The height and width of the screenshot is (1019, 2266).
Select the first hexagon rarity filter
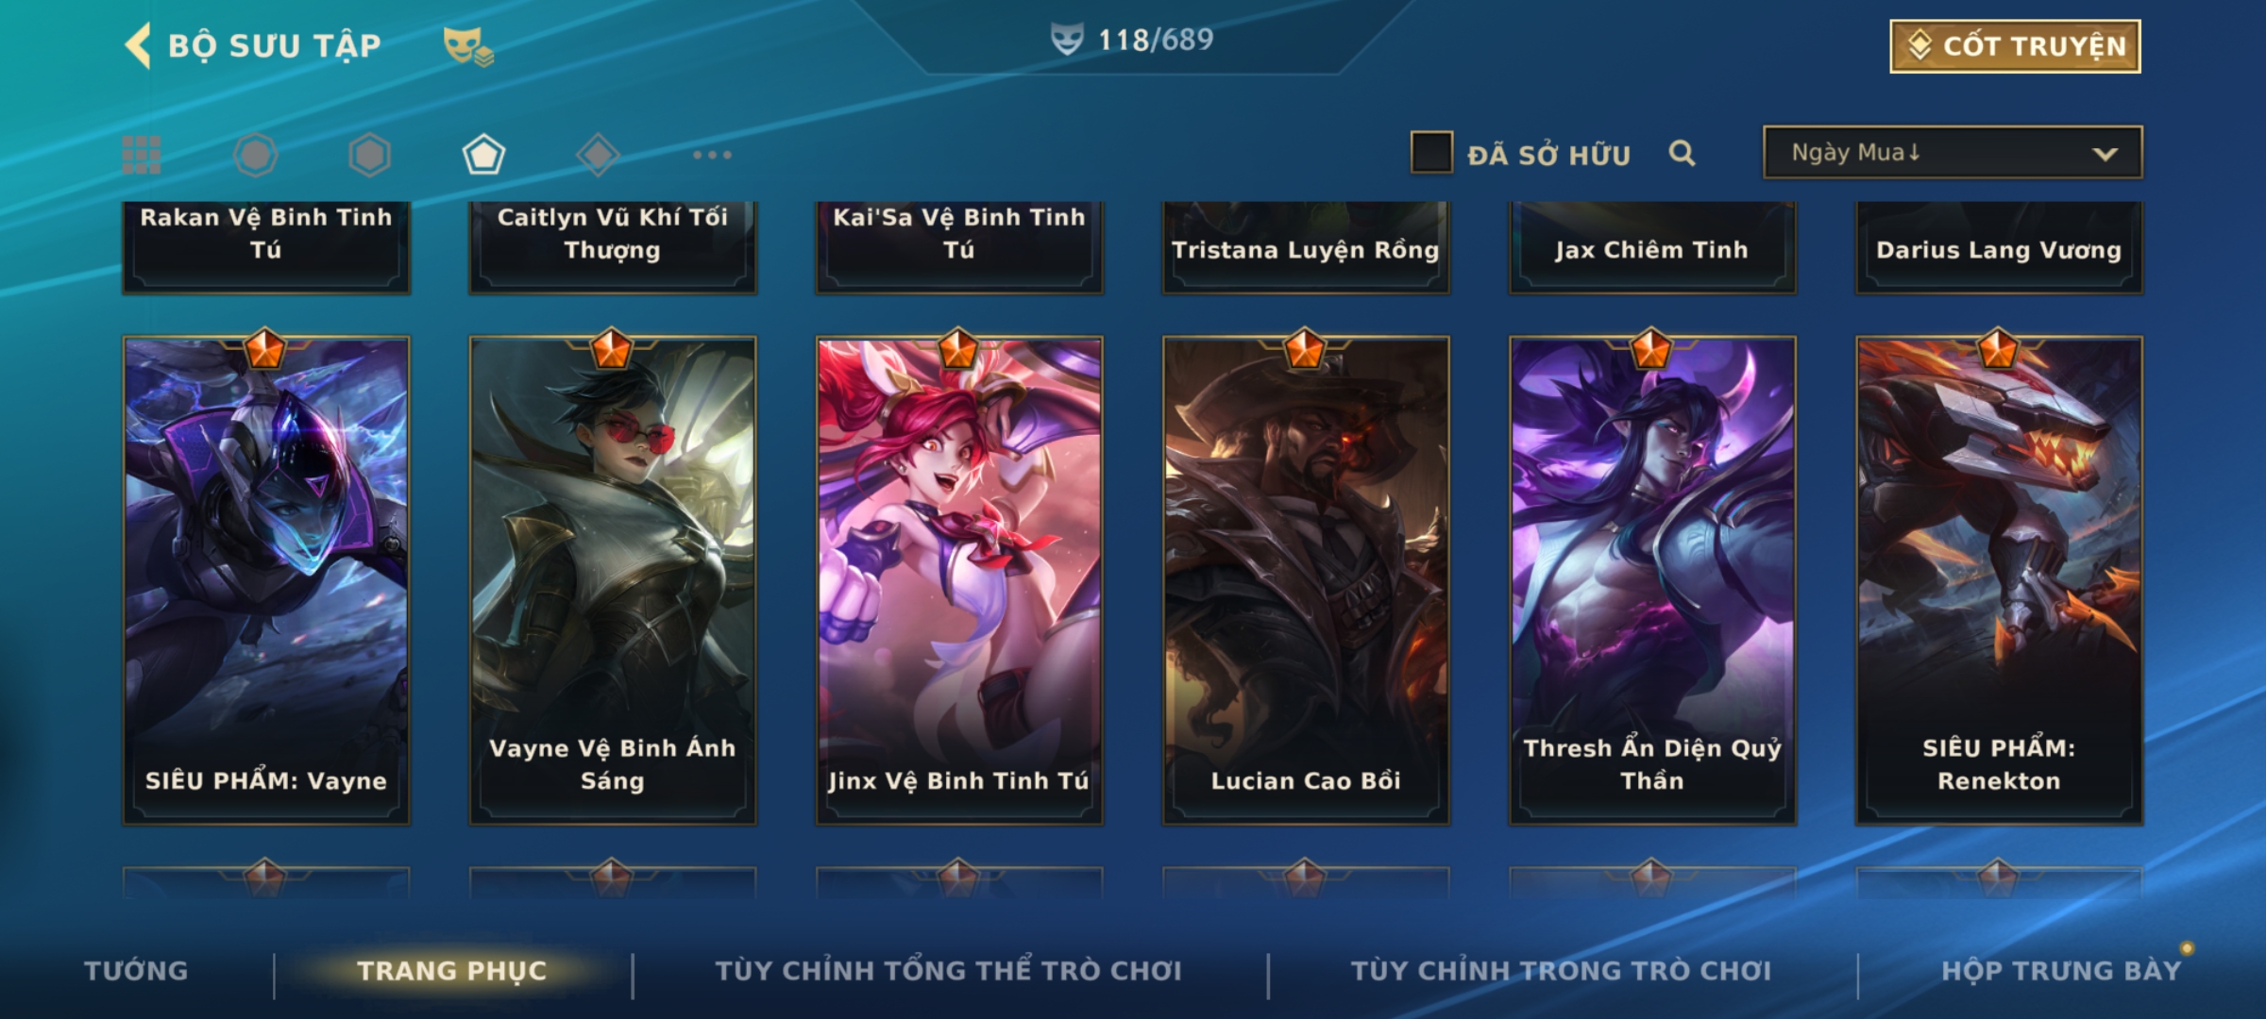[256, 155]
